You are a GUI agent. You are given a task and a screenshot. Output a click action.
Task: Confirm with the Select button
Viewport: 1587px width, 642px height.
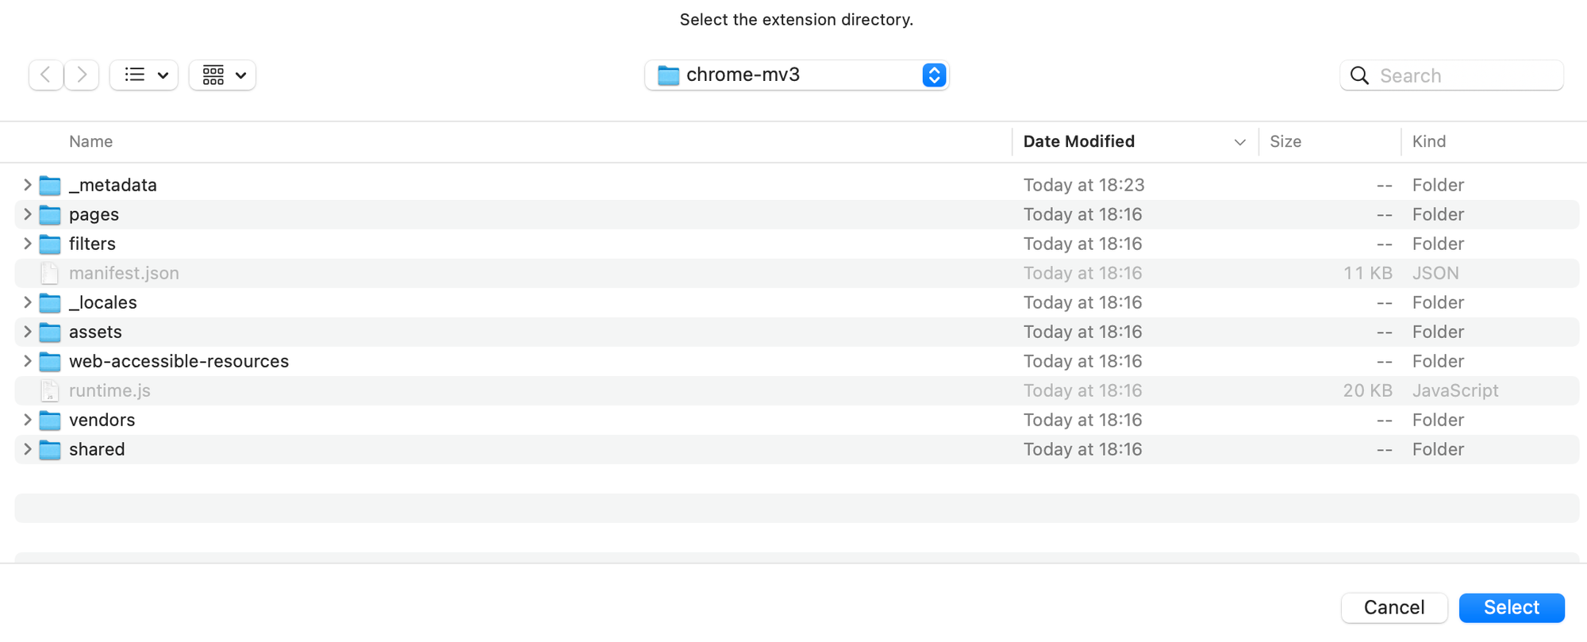tap(1512, 608)
